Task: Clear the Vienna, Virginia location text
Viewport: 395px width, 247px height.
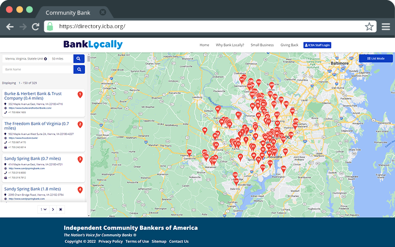Action: tap(45, 59)
